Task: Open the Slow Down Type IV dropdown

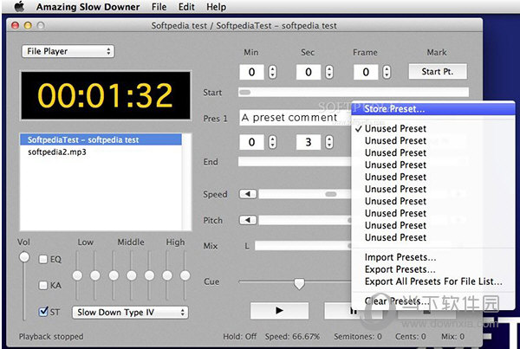Action: 130,313
